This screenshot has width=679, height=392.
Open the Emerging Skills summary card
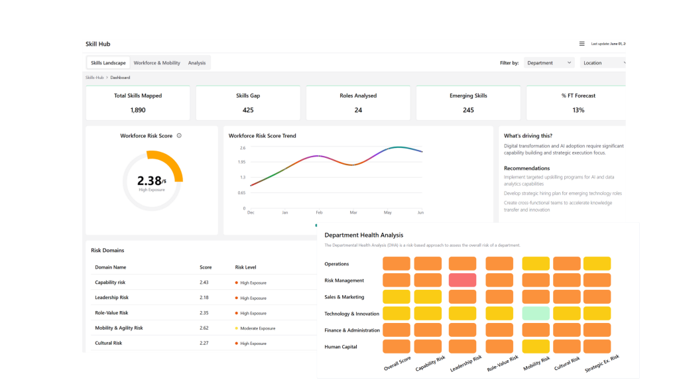[x=468, y=103]
